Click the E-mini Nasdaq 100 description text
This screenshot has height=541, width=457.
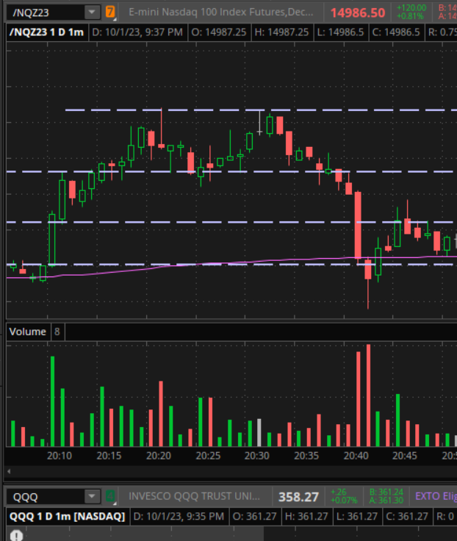221,12
